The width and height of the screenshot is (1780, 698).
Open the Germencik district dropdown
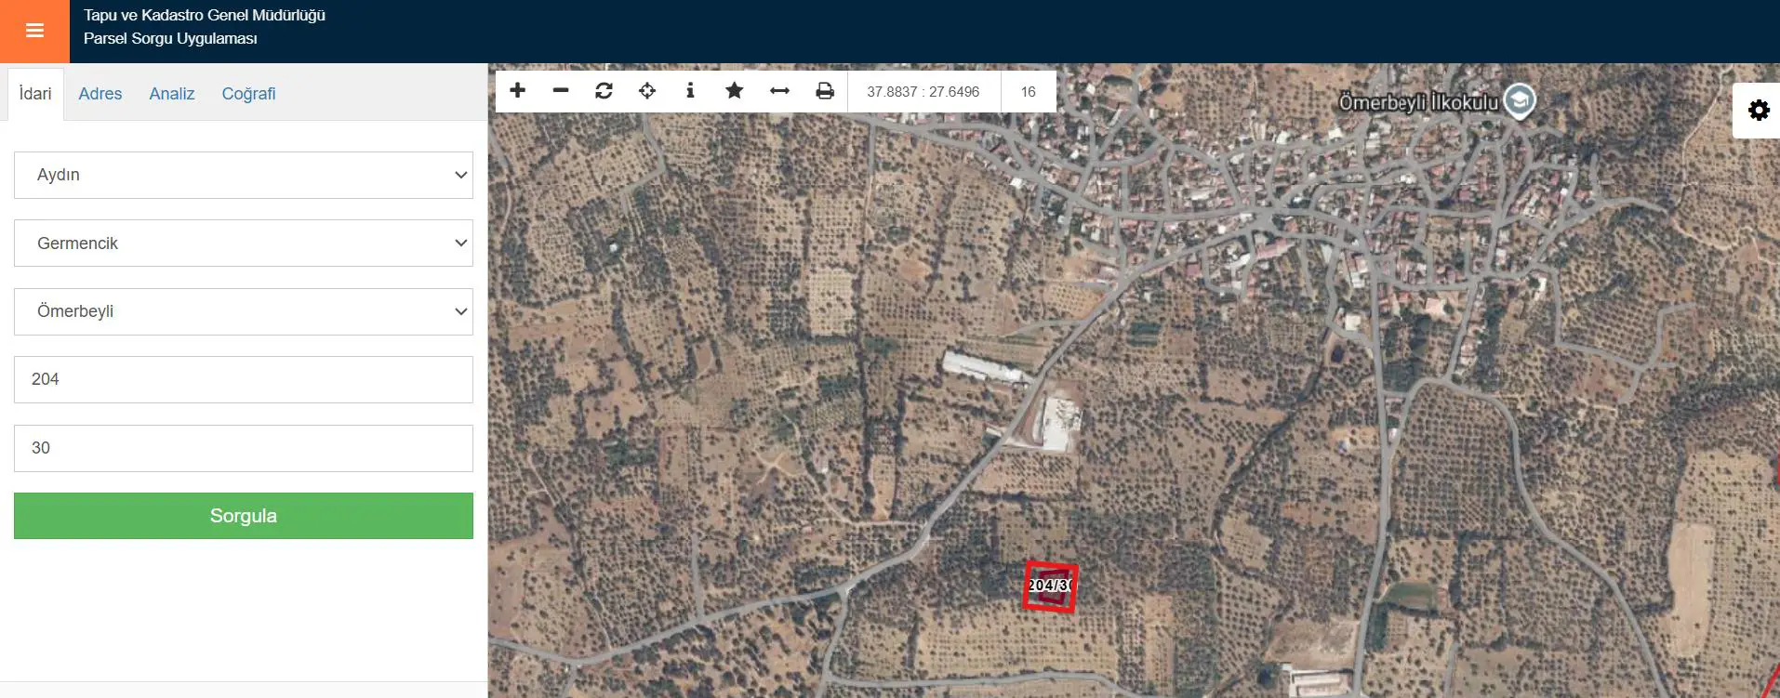(x=244, y=243)
